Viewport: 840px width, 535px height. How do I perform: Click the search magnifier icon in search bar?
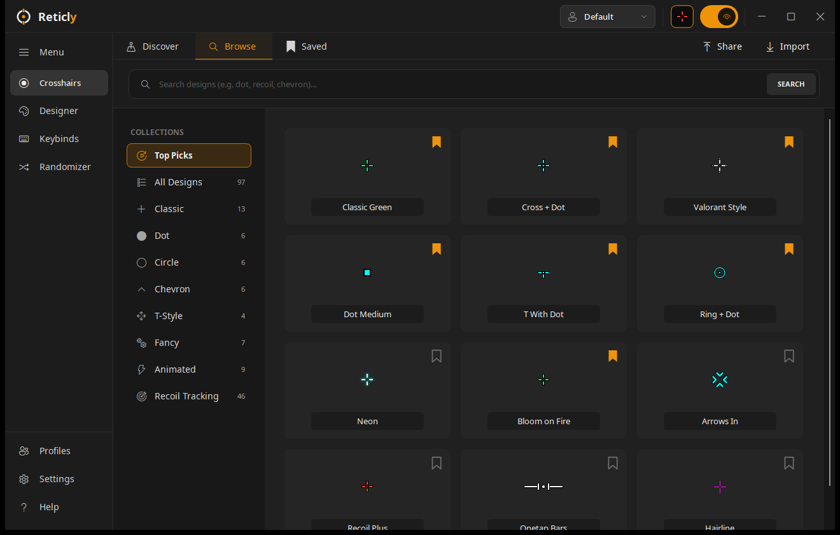click(x=146, y=84)
